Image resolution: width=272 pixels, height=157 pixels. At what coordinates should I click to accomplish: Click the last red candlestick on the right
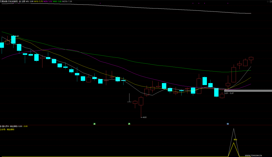tap(251, 58)
